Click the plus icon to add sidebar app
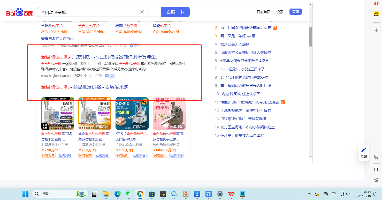 (376, 30)
